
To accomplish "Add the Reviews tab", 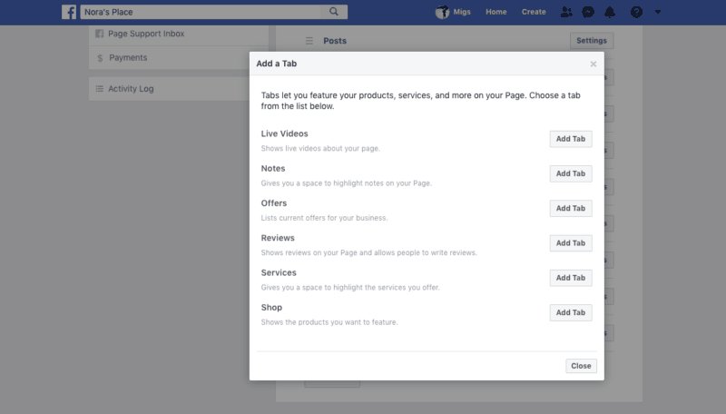I will 571,243.
